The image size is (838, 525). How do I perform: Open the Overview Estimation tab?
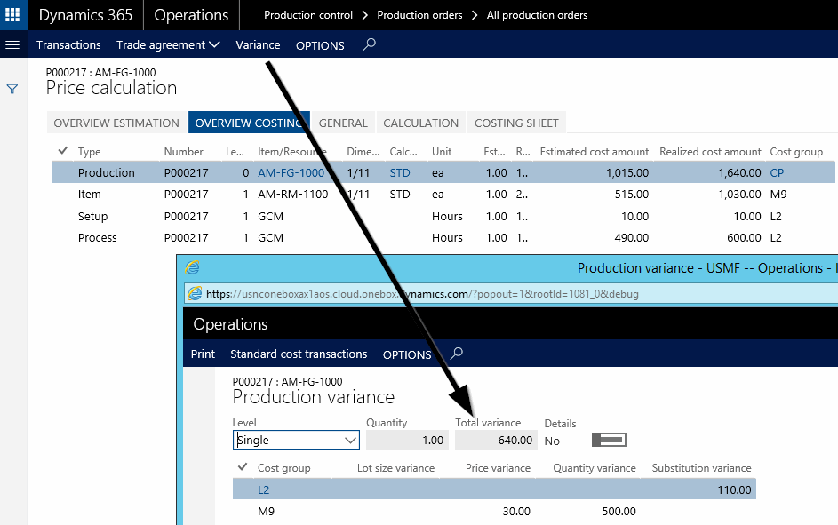pyautogui.click(x=116, y=123)
